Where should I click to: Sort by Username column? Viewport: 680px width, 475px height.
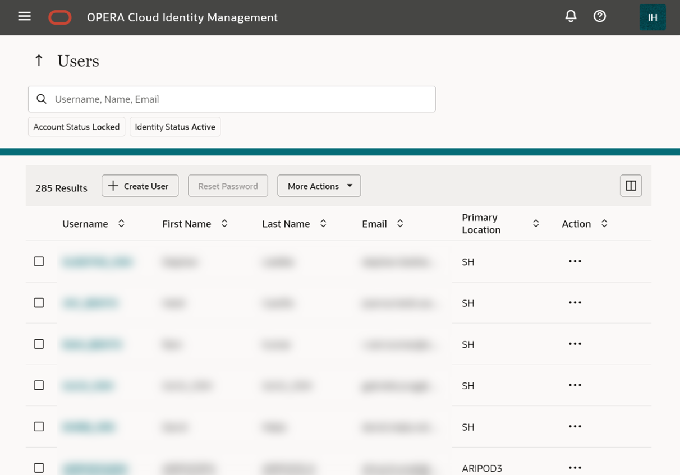121,223
